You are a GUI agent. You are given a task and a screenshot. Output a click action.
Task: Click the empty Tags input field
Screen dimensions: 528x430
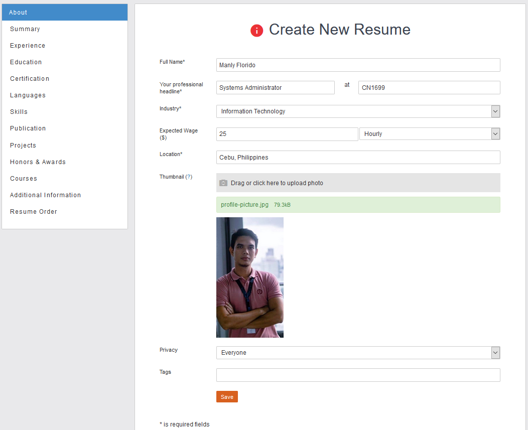[358, 375]
